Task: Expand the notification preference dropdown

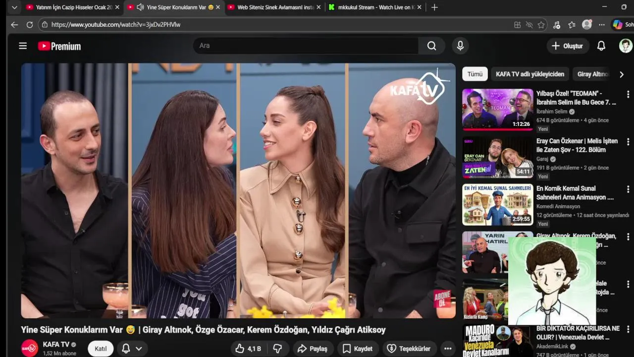Action: [x=139, y=349]
